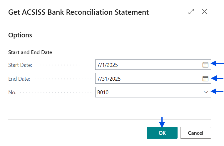The height and width of the screenshot is (146, 224).
Task: Click the Get ACSISS Bank Reconciliation Statement title
Action: [78, 12]
